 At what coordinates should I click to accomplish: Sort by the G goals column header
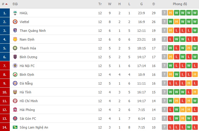(141, 4)
